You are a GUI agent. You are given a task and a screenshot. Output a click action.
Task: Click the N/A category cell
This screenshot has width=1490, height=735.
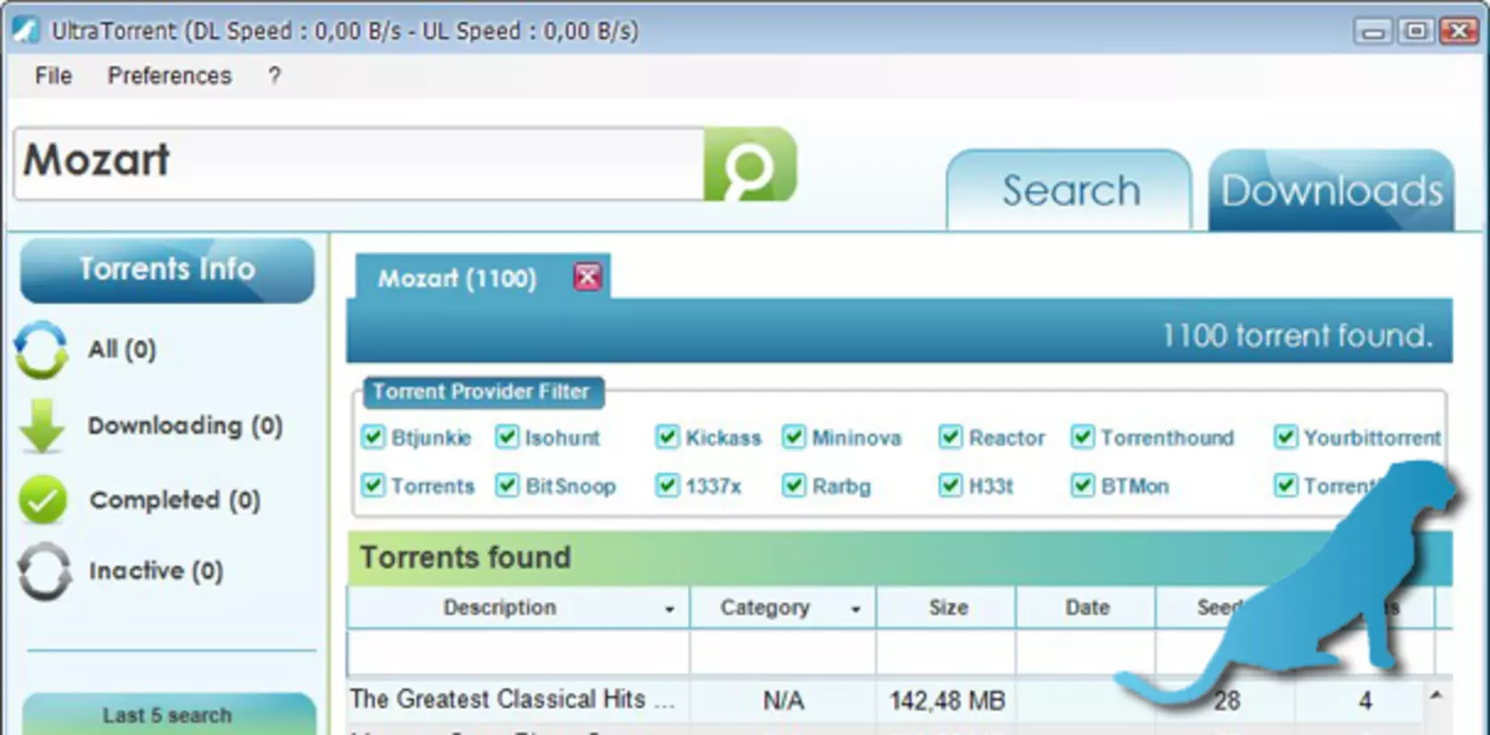(783, 701)
